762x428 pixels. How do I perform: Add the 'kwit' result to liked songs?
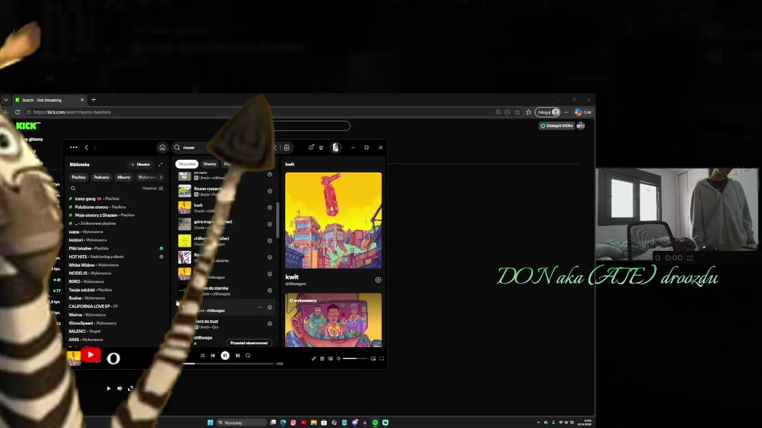pyautogui.click(x=270, y=207)
